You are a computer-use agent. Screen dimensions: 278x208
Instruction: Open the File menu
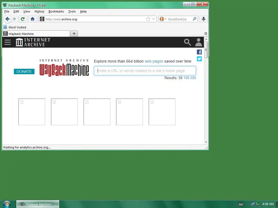[7, 11]
